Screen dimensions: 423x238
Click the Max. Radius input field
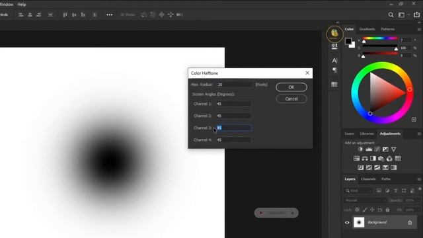pyautogui.click(x=235, y=85)
